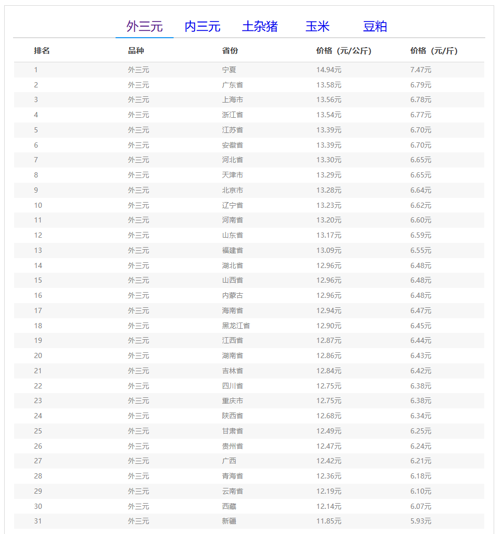Click the 排名 column header

pos(42,51)
